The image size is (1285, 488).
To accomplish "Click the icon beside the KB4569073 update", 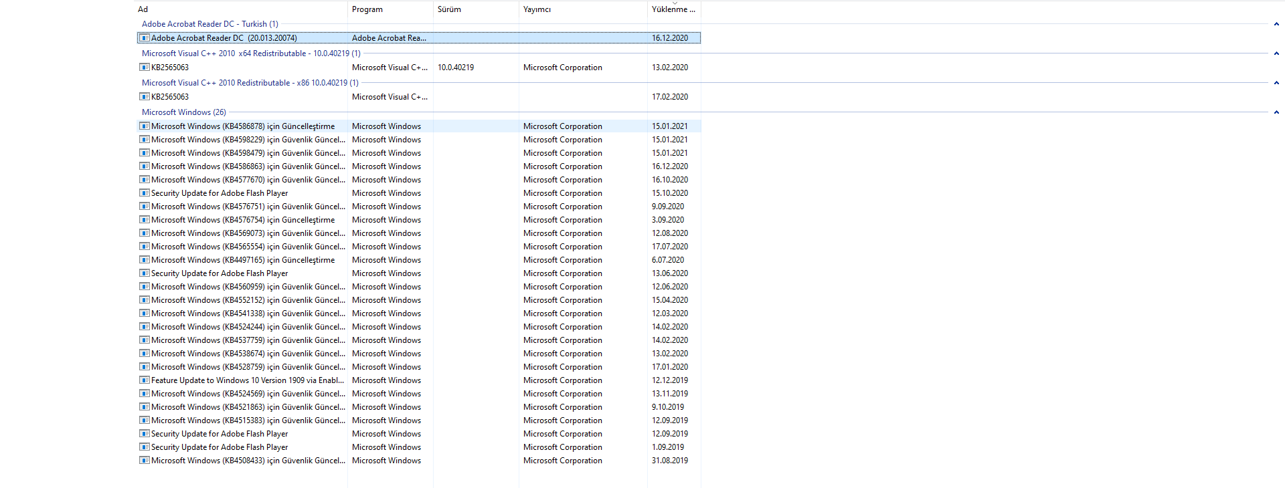I will point(144,233).
